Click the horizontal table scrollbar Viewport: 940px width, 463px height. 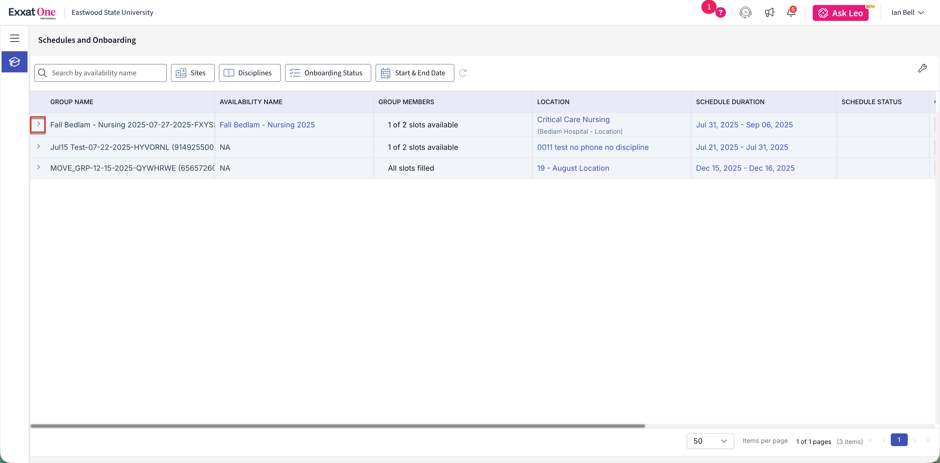[x=337, y=425]
